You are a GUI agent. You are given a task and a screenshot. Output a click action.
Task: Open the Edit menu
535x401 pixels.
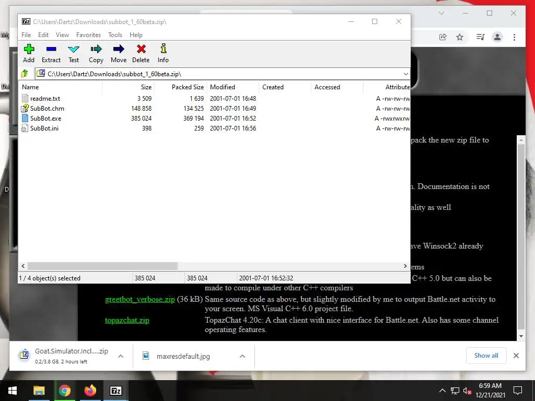(43, 35)
